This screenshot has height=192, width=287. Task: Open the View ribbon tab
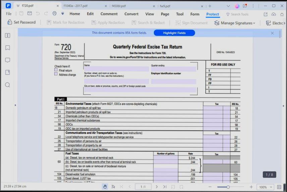(150, 14)
